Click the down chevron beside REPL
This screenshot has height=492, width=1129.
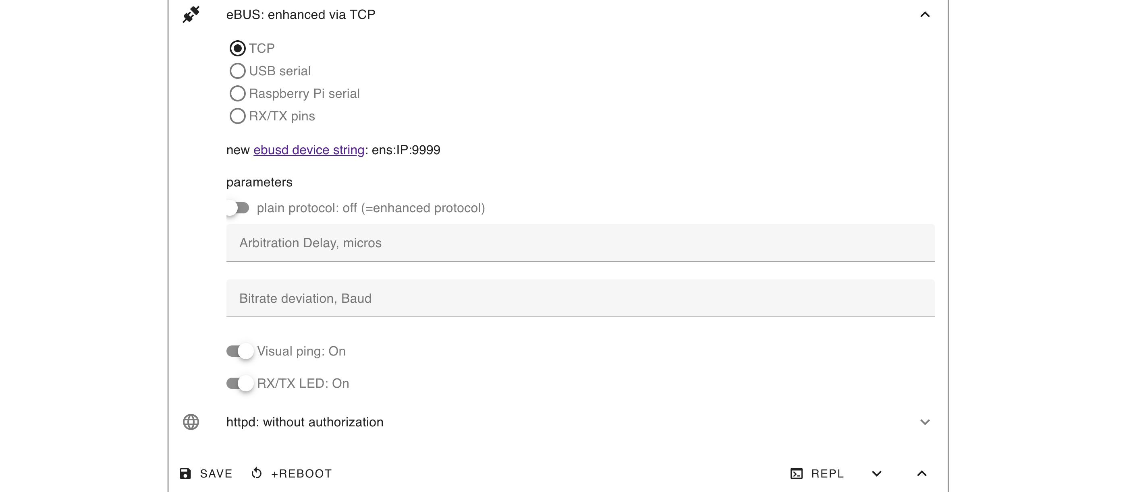(876, 473)
